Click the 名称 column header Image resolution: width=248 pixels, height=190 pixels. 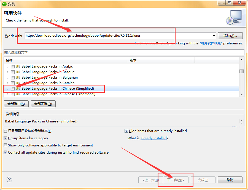66,60
